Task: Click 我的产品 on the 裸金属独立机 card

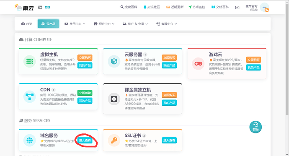Action: pos(169,103)
